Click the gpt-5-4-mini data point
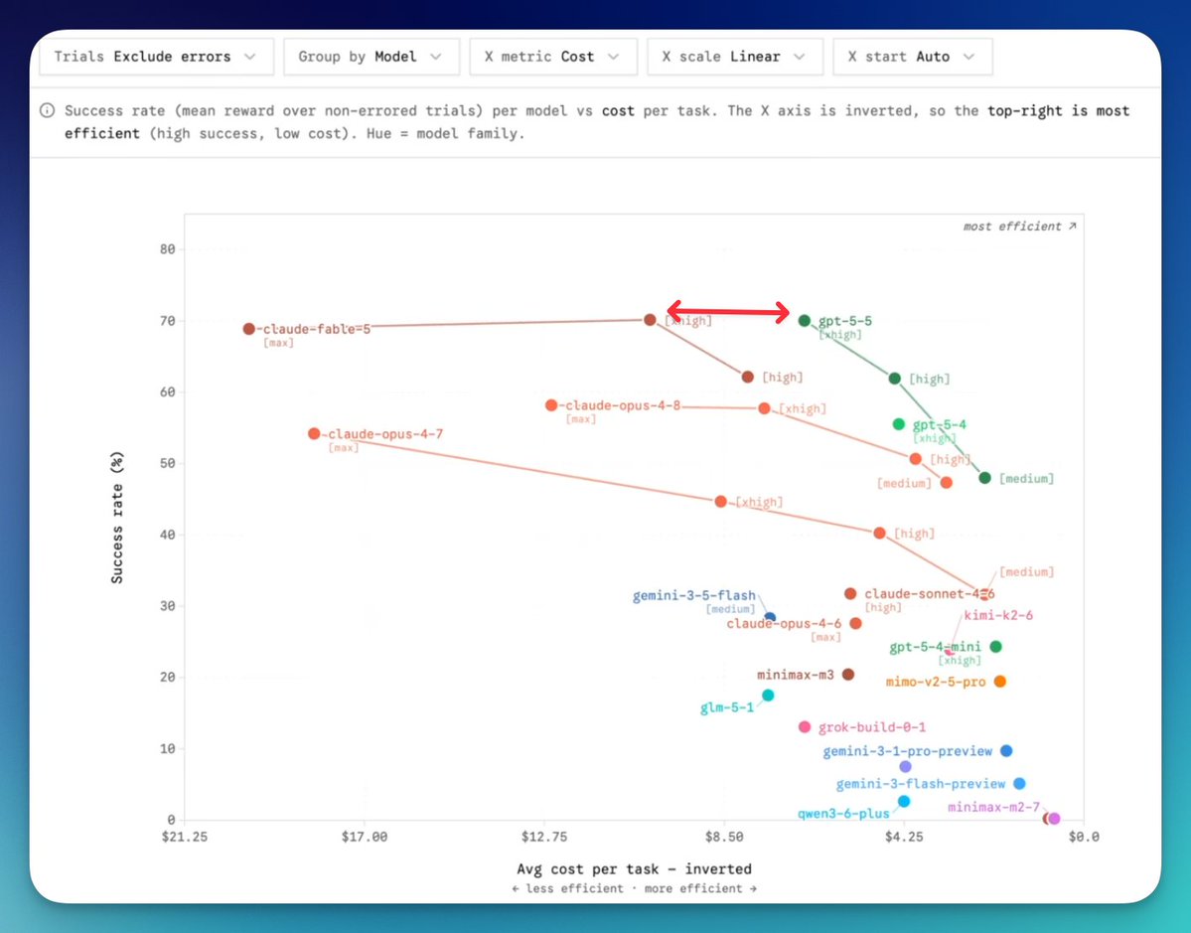The width and height of the screenshot is (1191, 933). 996,647
